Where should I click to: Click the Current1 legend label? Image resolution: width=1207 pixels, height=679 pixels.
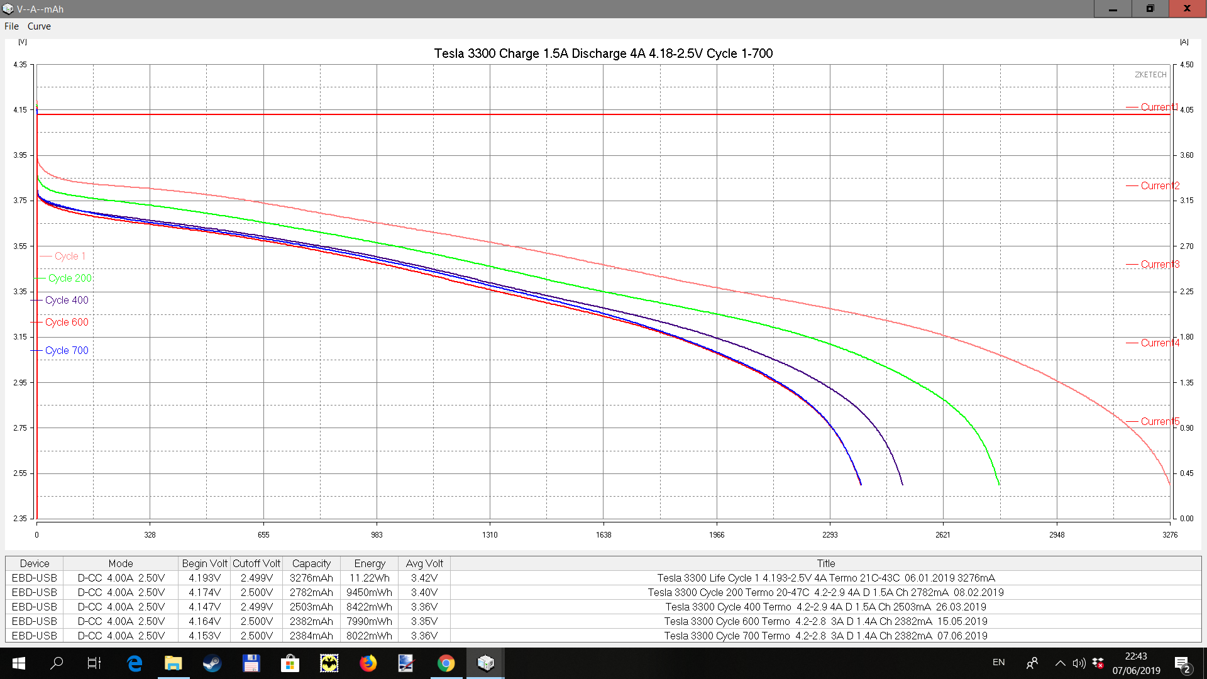[x=1159, y=107]
